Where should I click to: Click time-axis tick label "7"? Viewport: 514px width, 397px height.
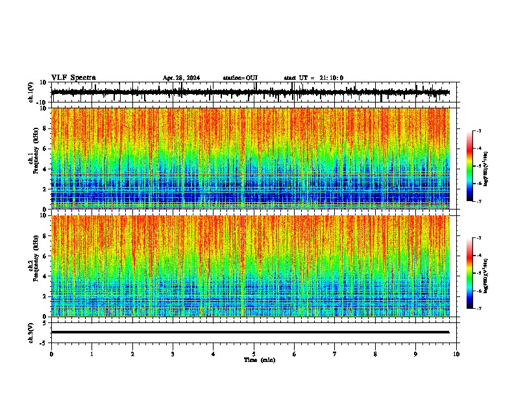click(x=335, y=354)
